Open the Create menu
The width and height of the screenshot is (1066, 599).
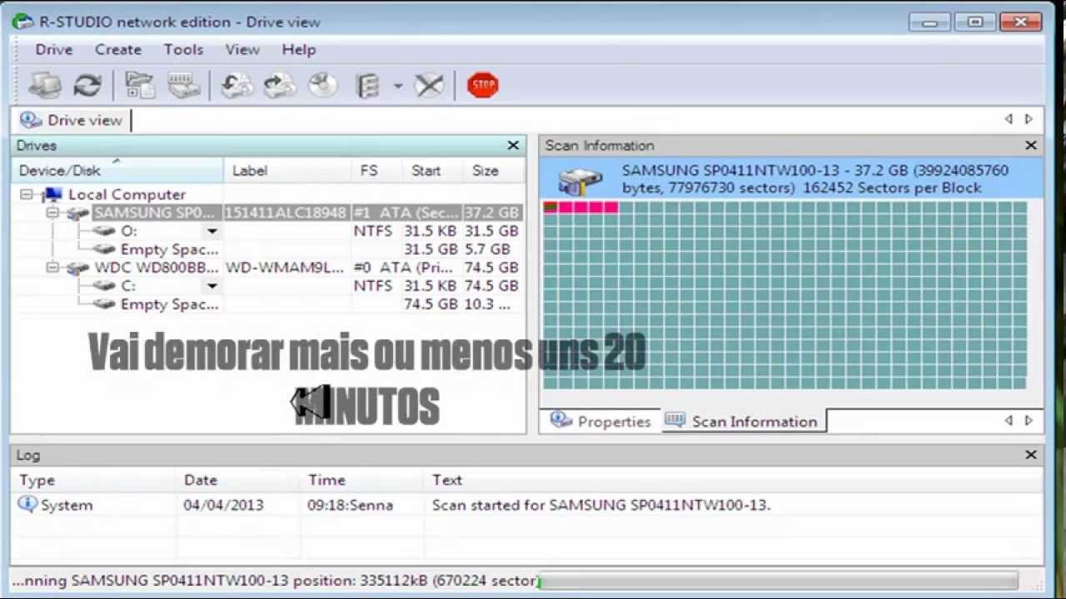coord(118,50)
